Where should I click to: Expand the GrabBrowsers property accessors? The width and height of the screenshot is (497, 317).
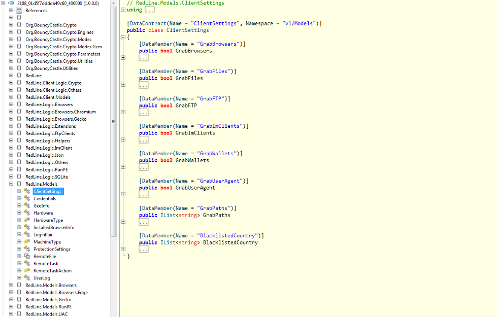pos(123,58)
